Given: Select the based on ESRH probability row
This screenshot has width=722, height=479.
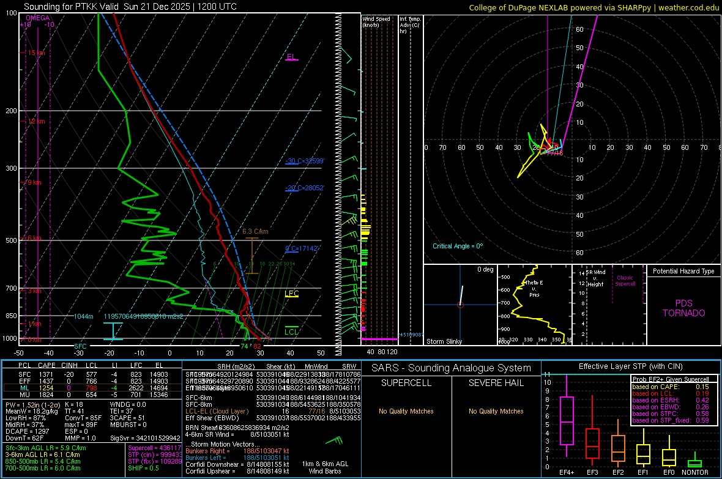Looking at the screenshot, I should [671, 400].
